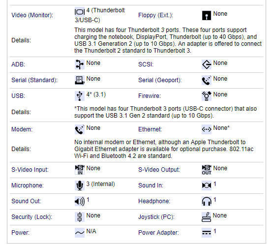Image resolution: width=274 pixels, height=248 pixels.
Task: Click the USB trident icon
Action: coord(80,96)
